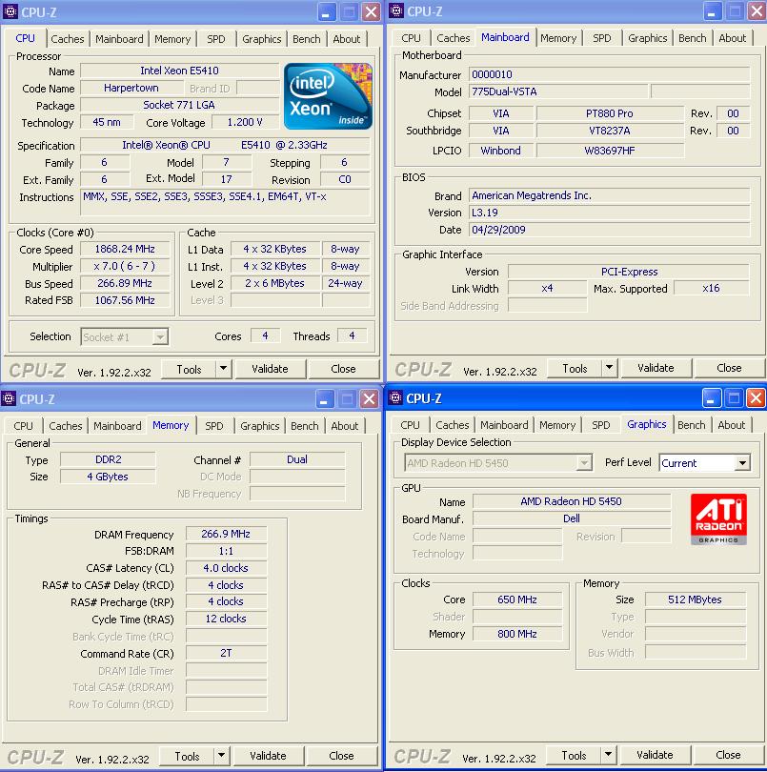This screenshot has height=772, width=767.
Task: Select About tab in Memory window
Action: 344,426
